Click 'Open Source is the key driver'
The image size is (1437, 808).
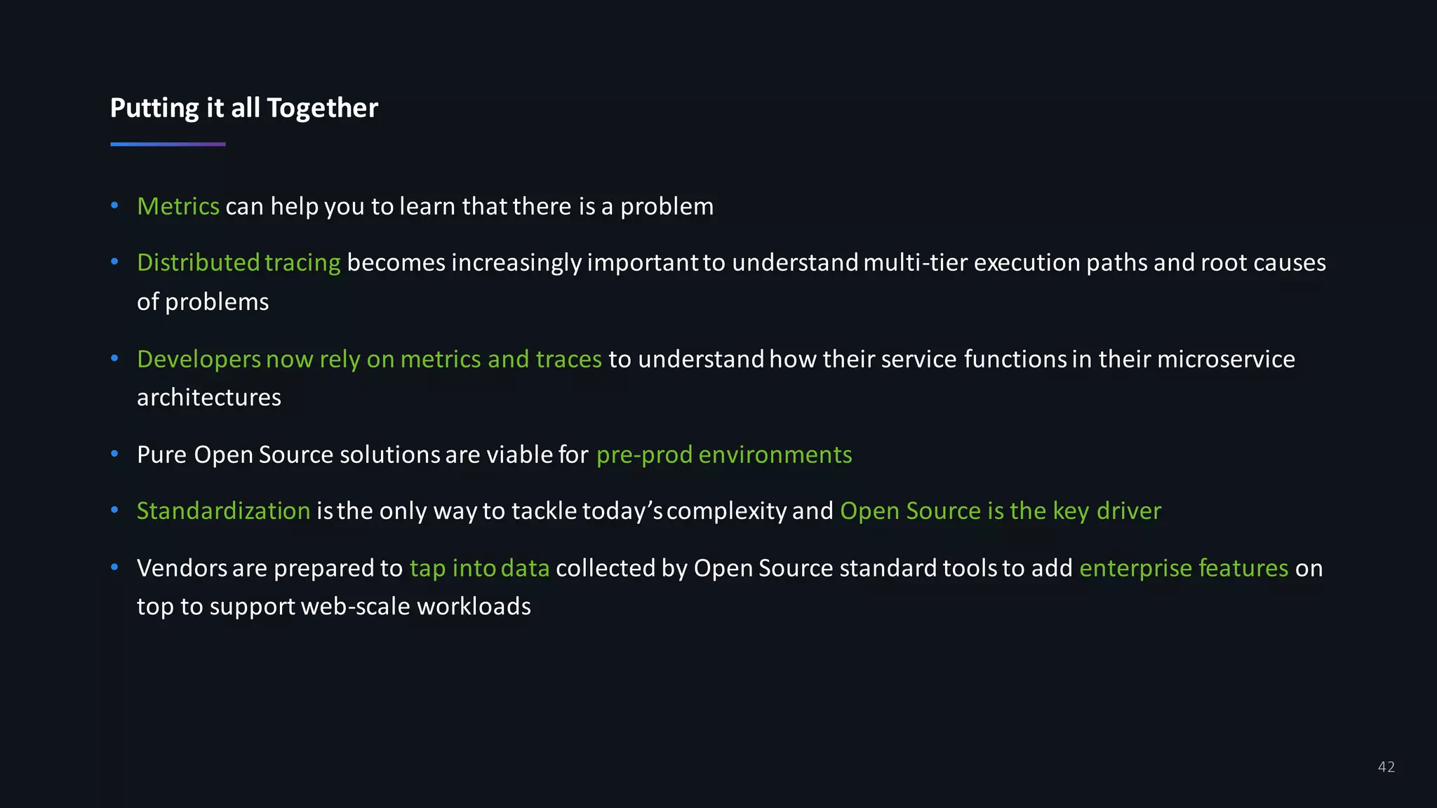tap(1001, 511)
